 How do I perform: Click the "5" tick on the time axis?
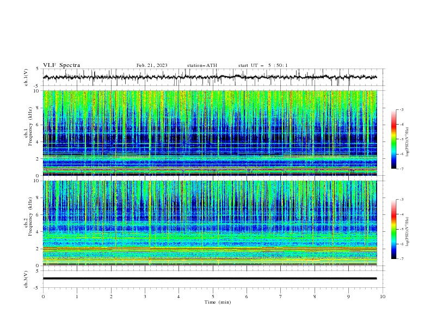coord(213,297)
